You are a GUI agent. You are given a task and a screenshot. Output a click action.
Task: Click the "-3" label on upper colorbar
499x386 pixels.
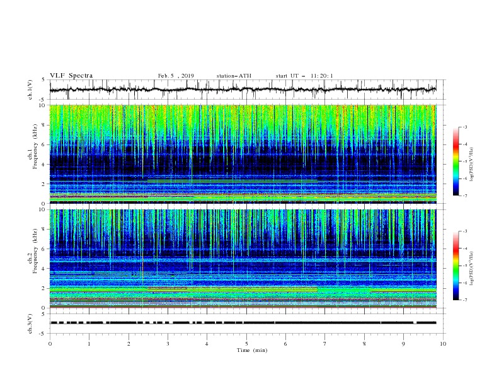point(464,127)
